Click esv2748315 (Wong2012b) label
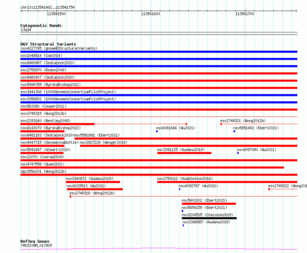The image size is (307, 253). click(43, 113)
